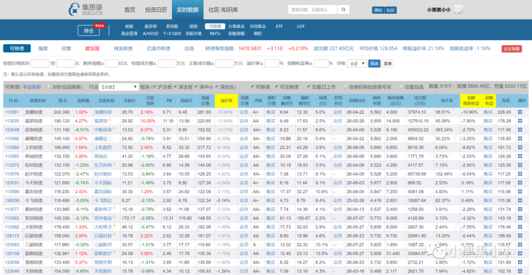Screen dimensions: 532x275
Task: Click plus icon in 春秋转债 row
Action: click(x=520, y=209)
